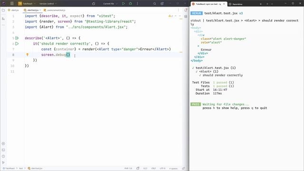
Task: Change the CRLF line separator setting
Action: point(153,168)
